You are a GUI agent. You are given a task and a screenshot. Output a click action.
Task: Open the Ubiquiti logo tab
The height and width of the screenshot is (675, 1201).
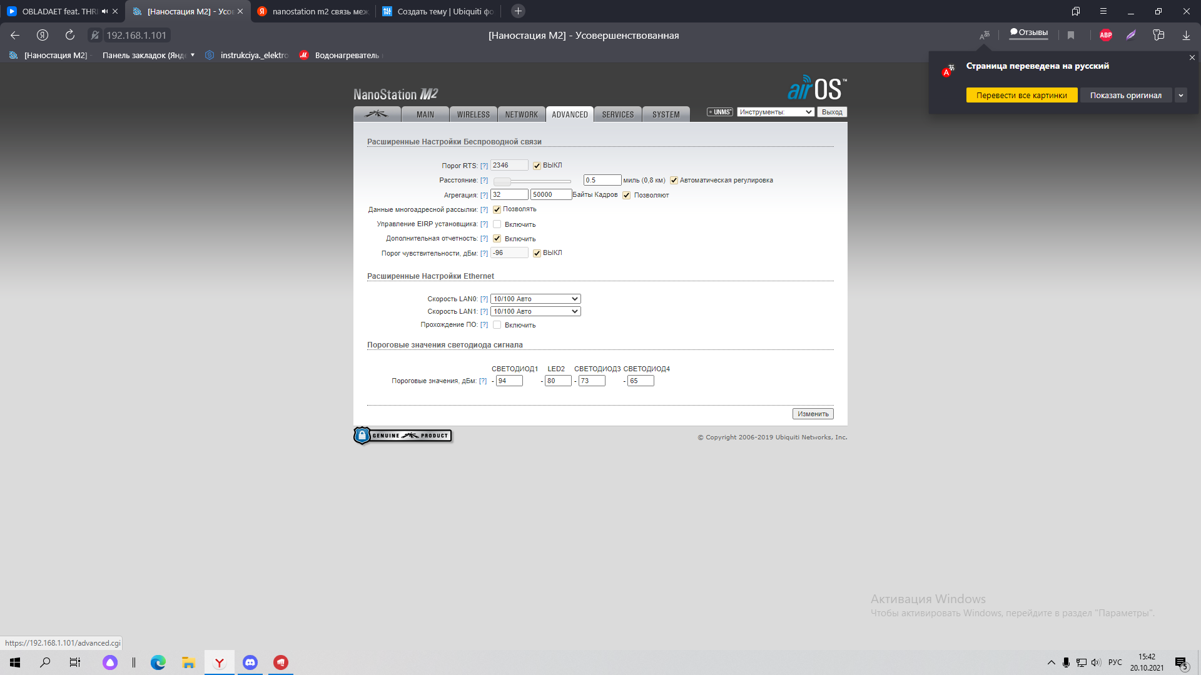377,114
